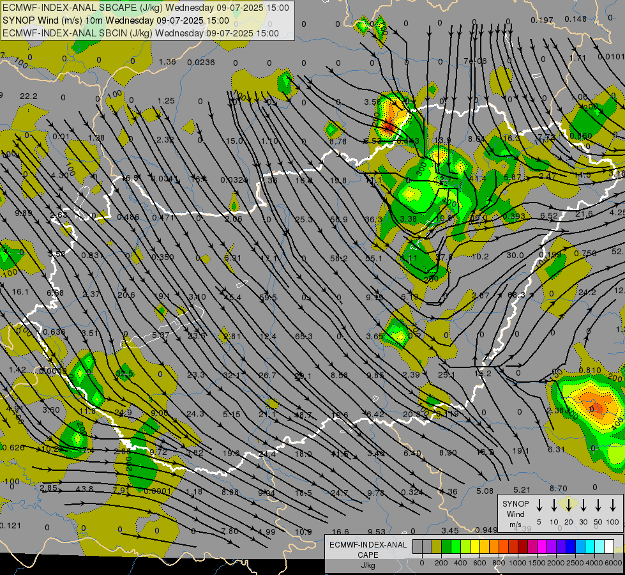The width and height of the screenshot is (625, 575).
Task: Click the 55.1 CIN value on map
Action: pos(374,259)
